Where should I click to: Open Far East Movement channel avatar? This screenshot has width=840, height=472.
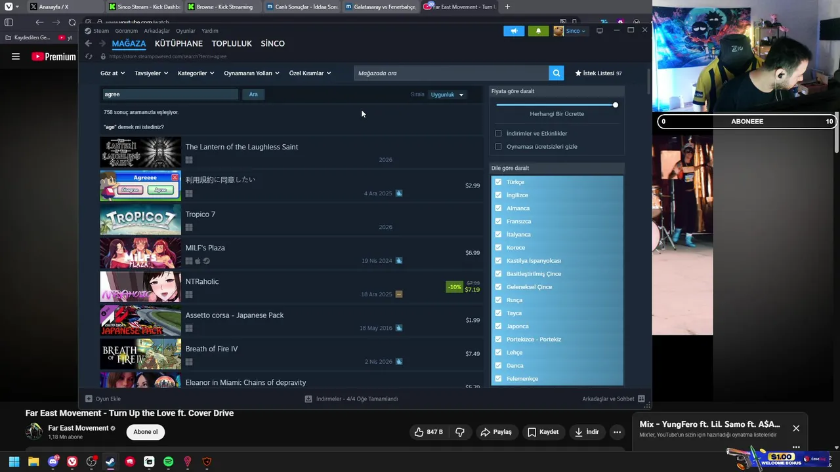coord(34,431)
